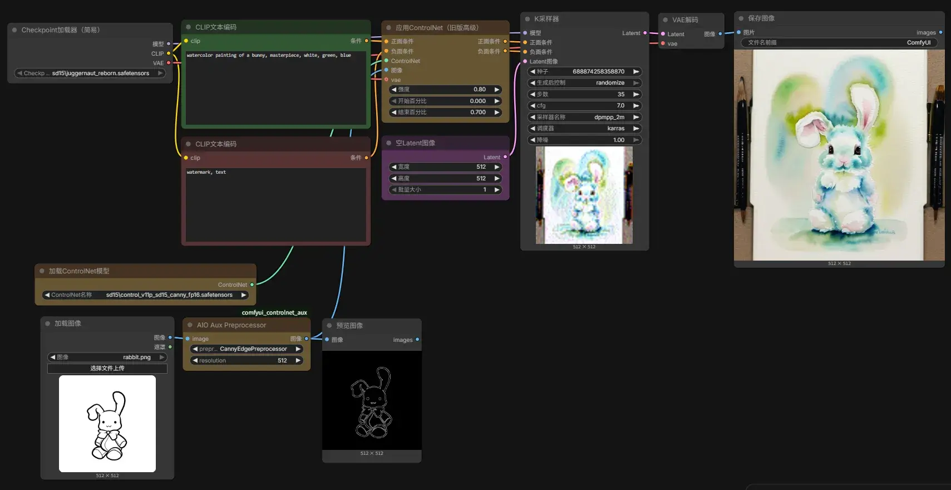Collapse 加载图像 node via title dot
This screenshot has height=490, width=951.
(x=48, y=324)
